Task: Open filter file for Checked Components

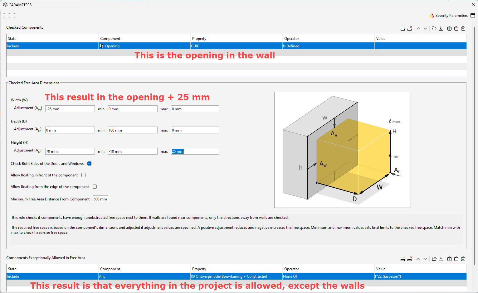Action: tap(434, 29)
